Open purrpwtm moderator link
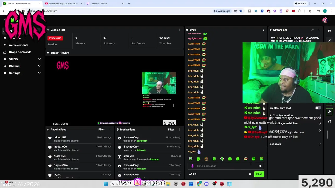The image size is (335, 188). coord(142,141)
